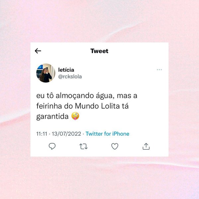The height and width of the screenshot is (199, 199).
Task: Open the Twitter for iPhone link
Action: click(x=107, y=134)
